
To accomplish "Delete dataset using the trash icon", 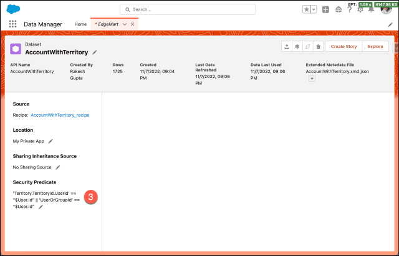I will coord(318,46).
